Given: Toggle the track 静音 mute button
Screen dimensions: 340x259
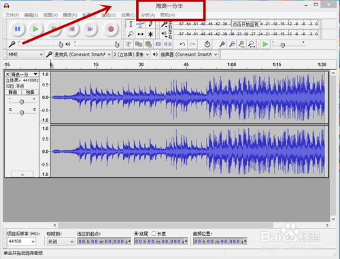Looking at the screenshot, I should coord(13,92).
